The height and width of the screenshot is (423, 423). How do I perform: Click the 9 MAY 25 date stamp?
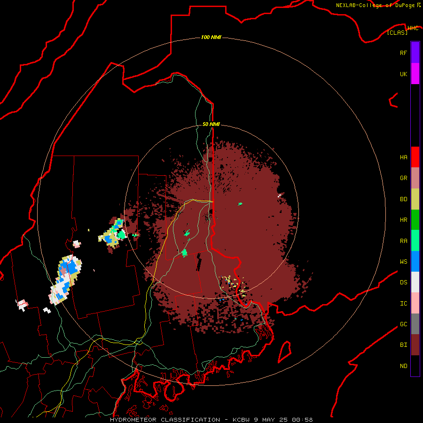pos(271,420)
